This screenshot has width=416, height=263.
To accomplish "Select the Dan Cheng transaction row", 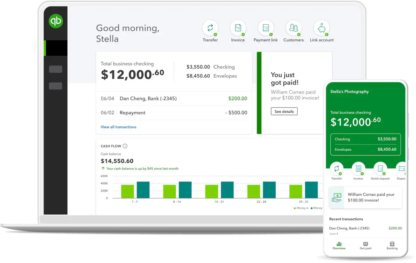I will click(174, 98).
